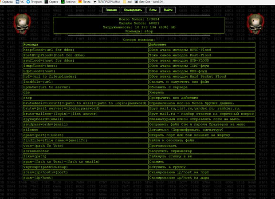
Task: Select the 'brute={mail server}' command cell
Action: [x=86, y=108]
